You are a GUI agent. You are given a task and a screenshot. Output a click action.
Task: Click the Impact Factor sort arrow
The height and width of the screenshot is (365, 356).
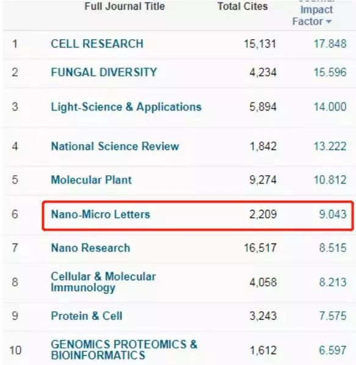pos(329,21)
